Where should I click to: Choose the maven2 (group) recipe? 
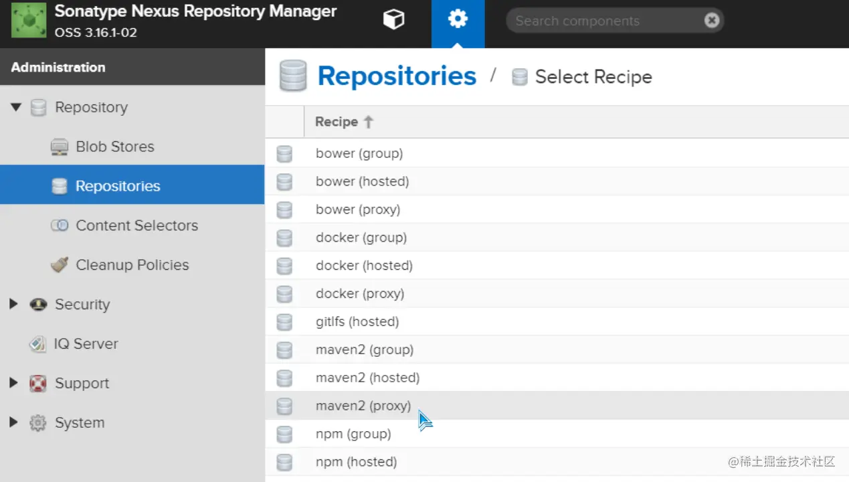pos(365,350)
